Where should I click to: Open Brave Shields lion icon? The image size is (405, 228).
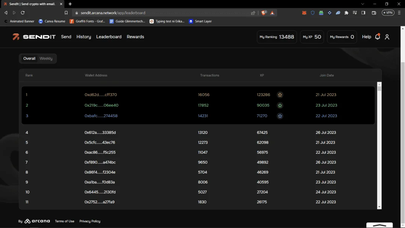pos(264,13)
